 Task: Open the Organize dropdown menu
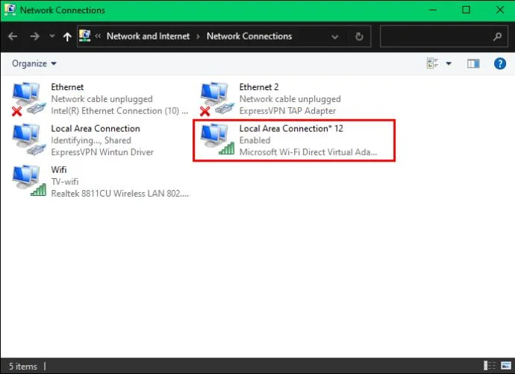click(34, 64)
